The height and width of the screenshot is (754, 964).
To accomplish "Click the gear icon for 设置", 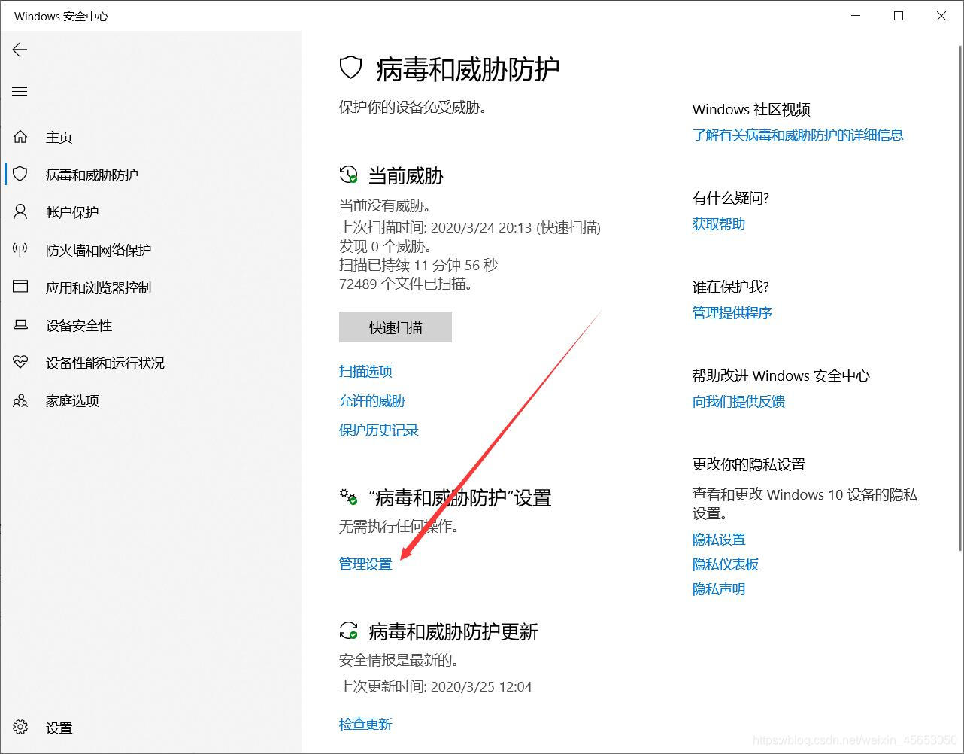I will (x=20, y=728).
